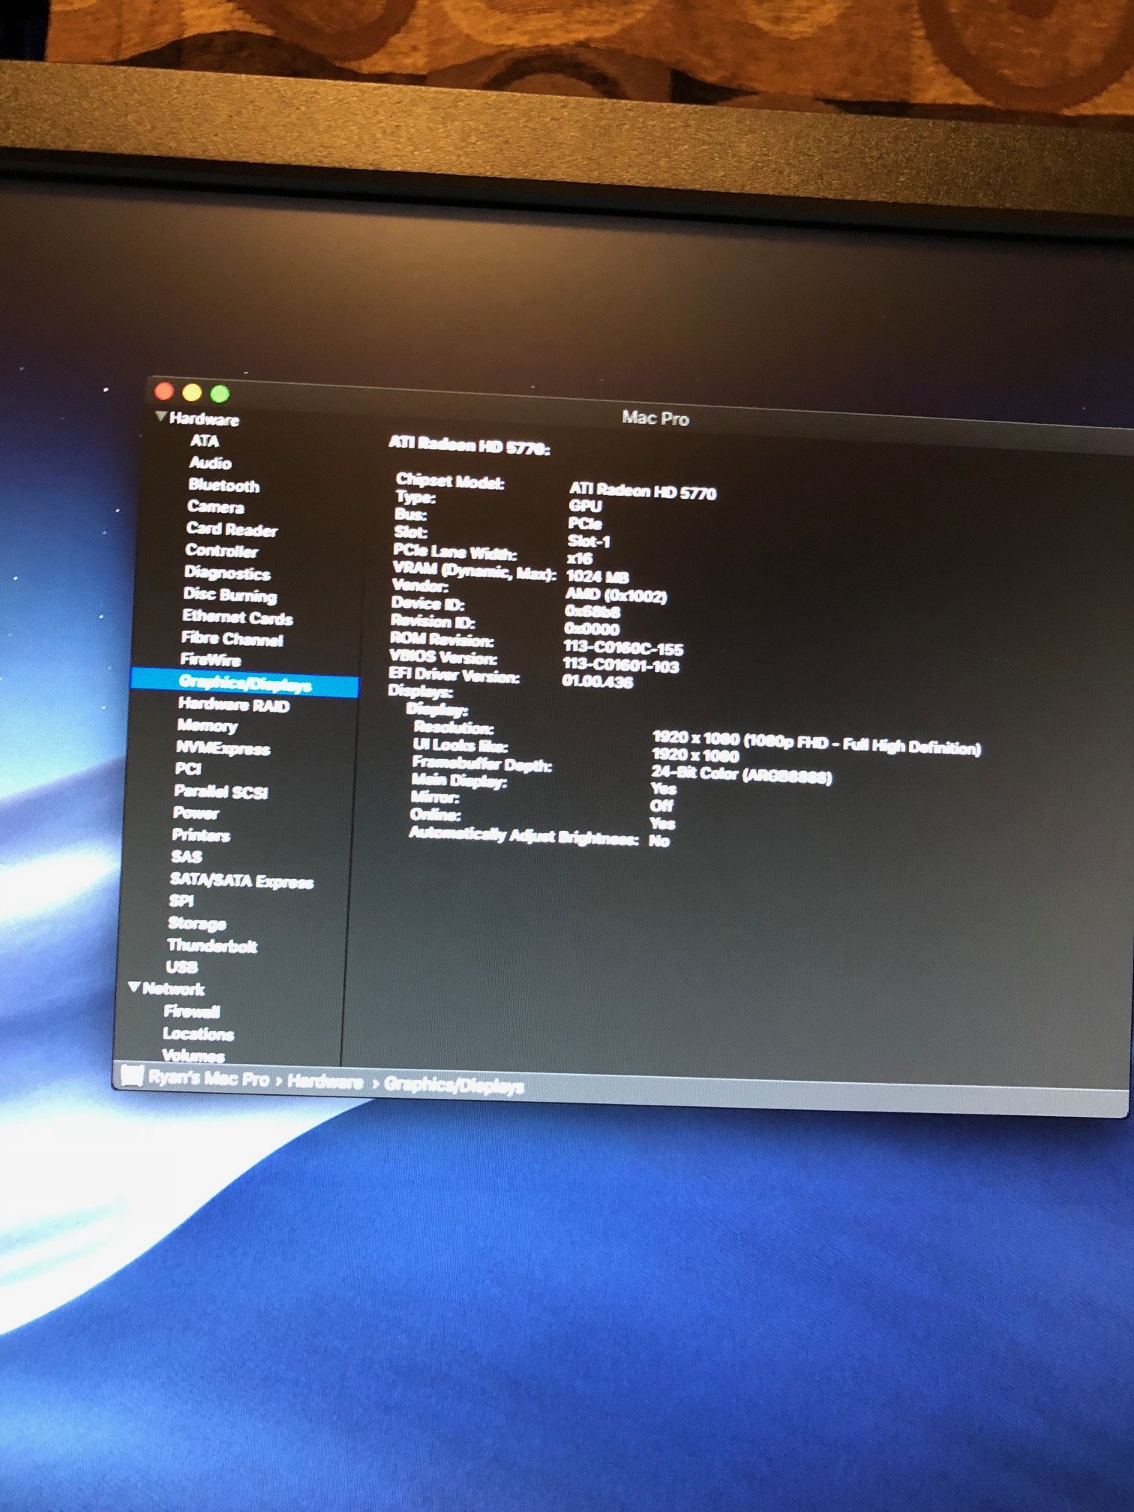Click Hardware in the path bar
The height and width of the screenshot is (1512, 1134).
[x=325, y=1082]
